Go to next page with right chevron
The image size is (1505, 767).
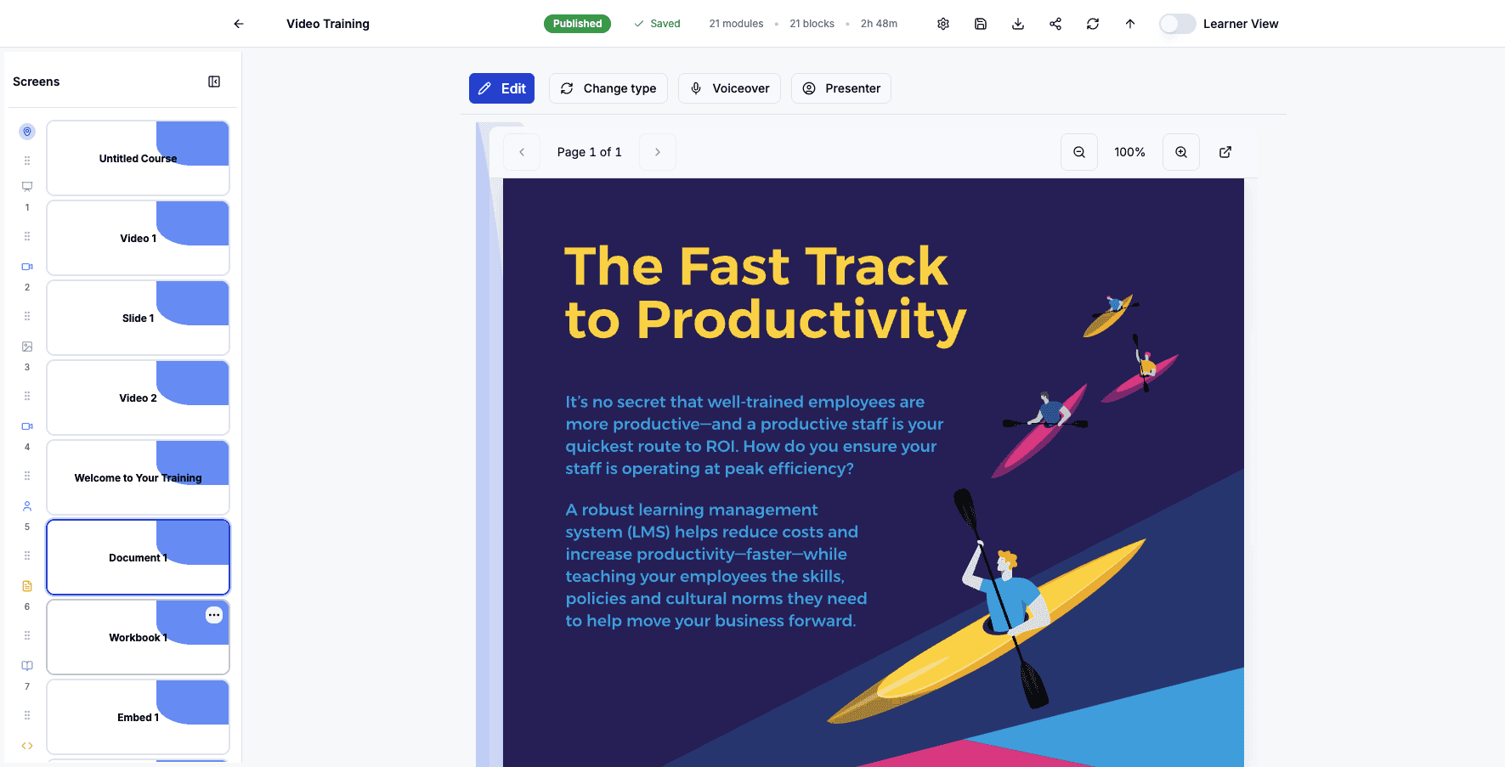pyautogui.click(x=658, y=152)
